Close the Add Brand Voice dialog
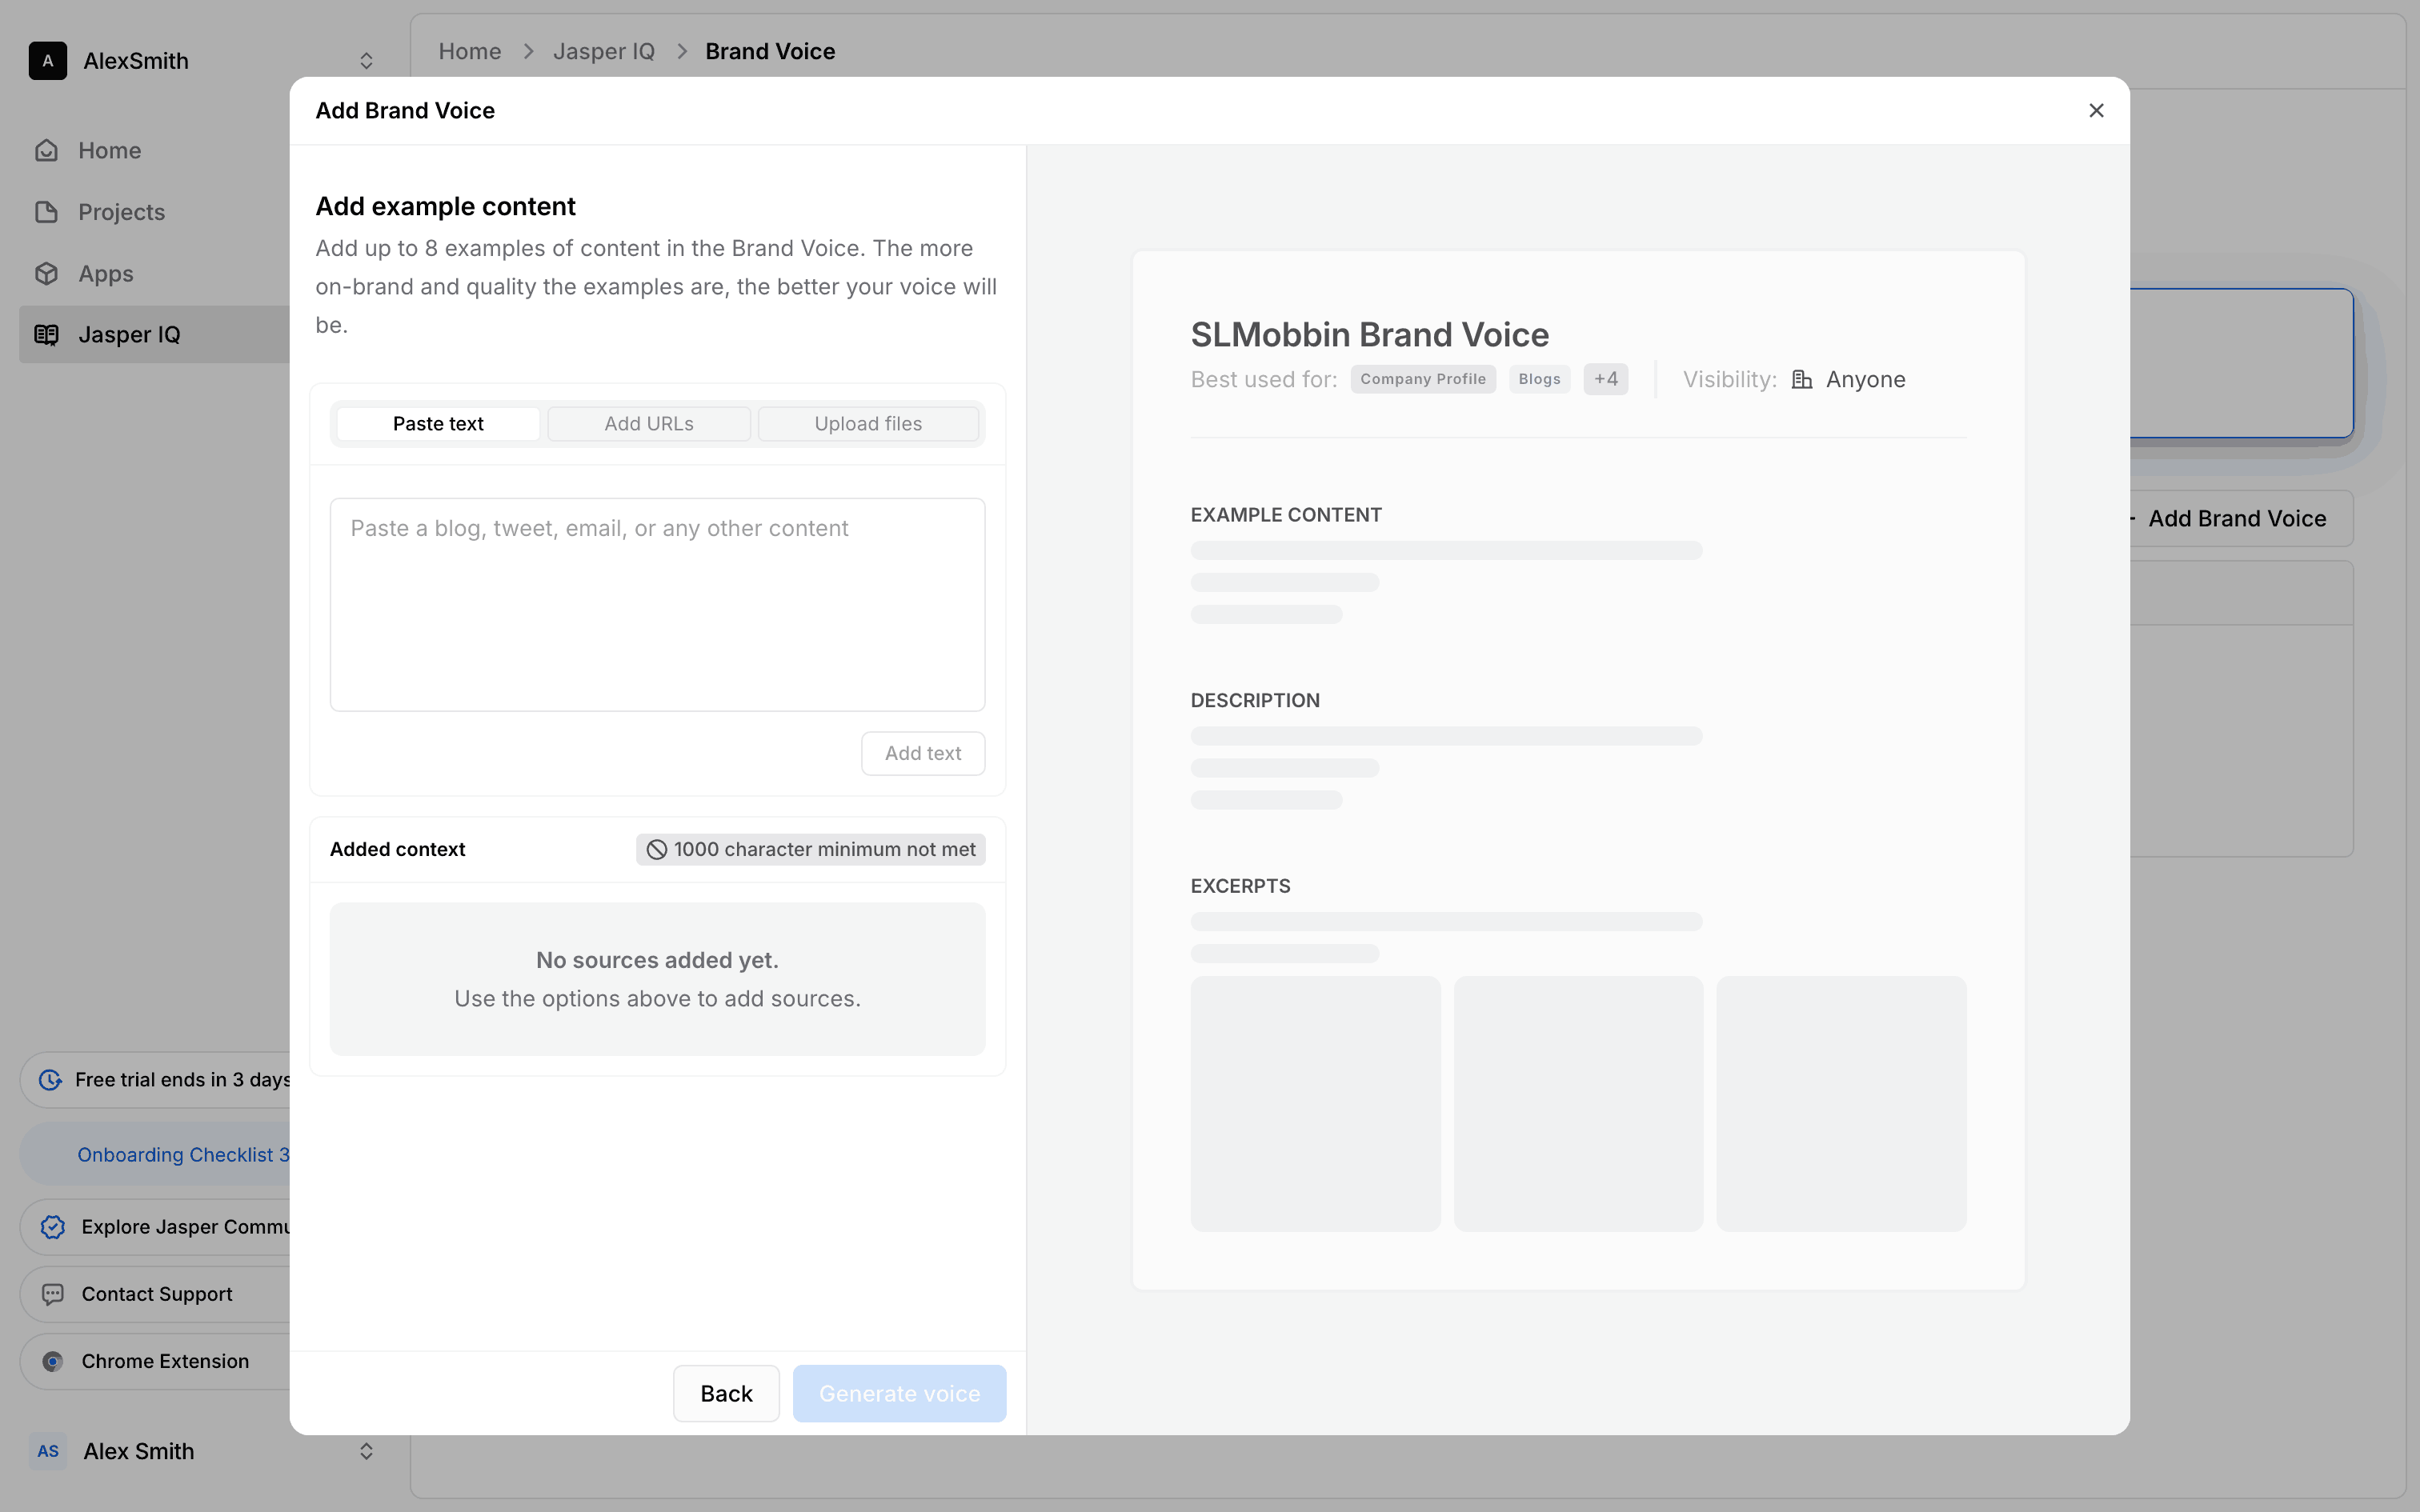Viewport: 2420px width, 1512px height. (x=2096, y=111)
